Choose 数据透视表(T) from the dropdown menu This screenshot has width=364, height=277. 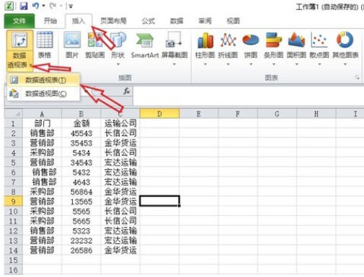coord(43,80)
